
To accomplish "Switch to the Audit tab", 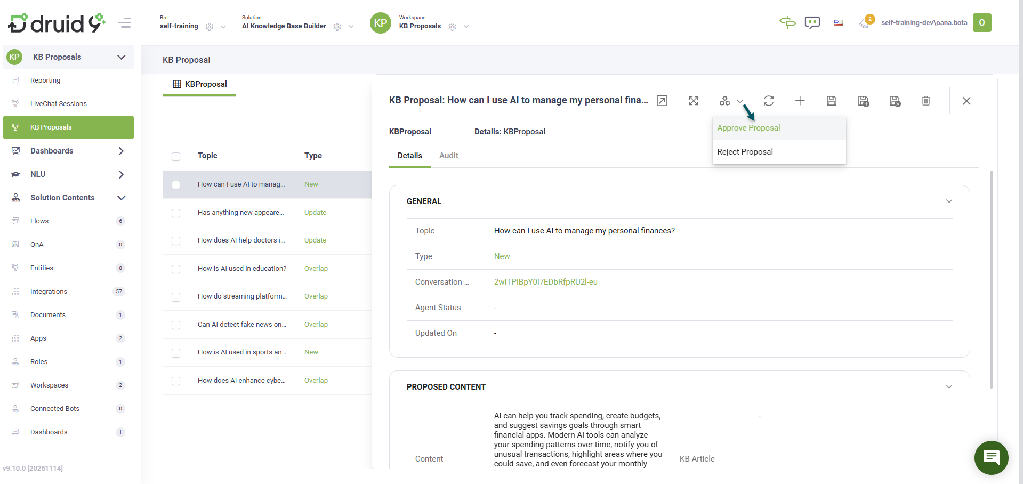I will (x=448, y=156).
